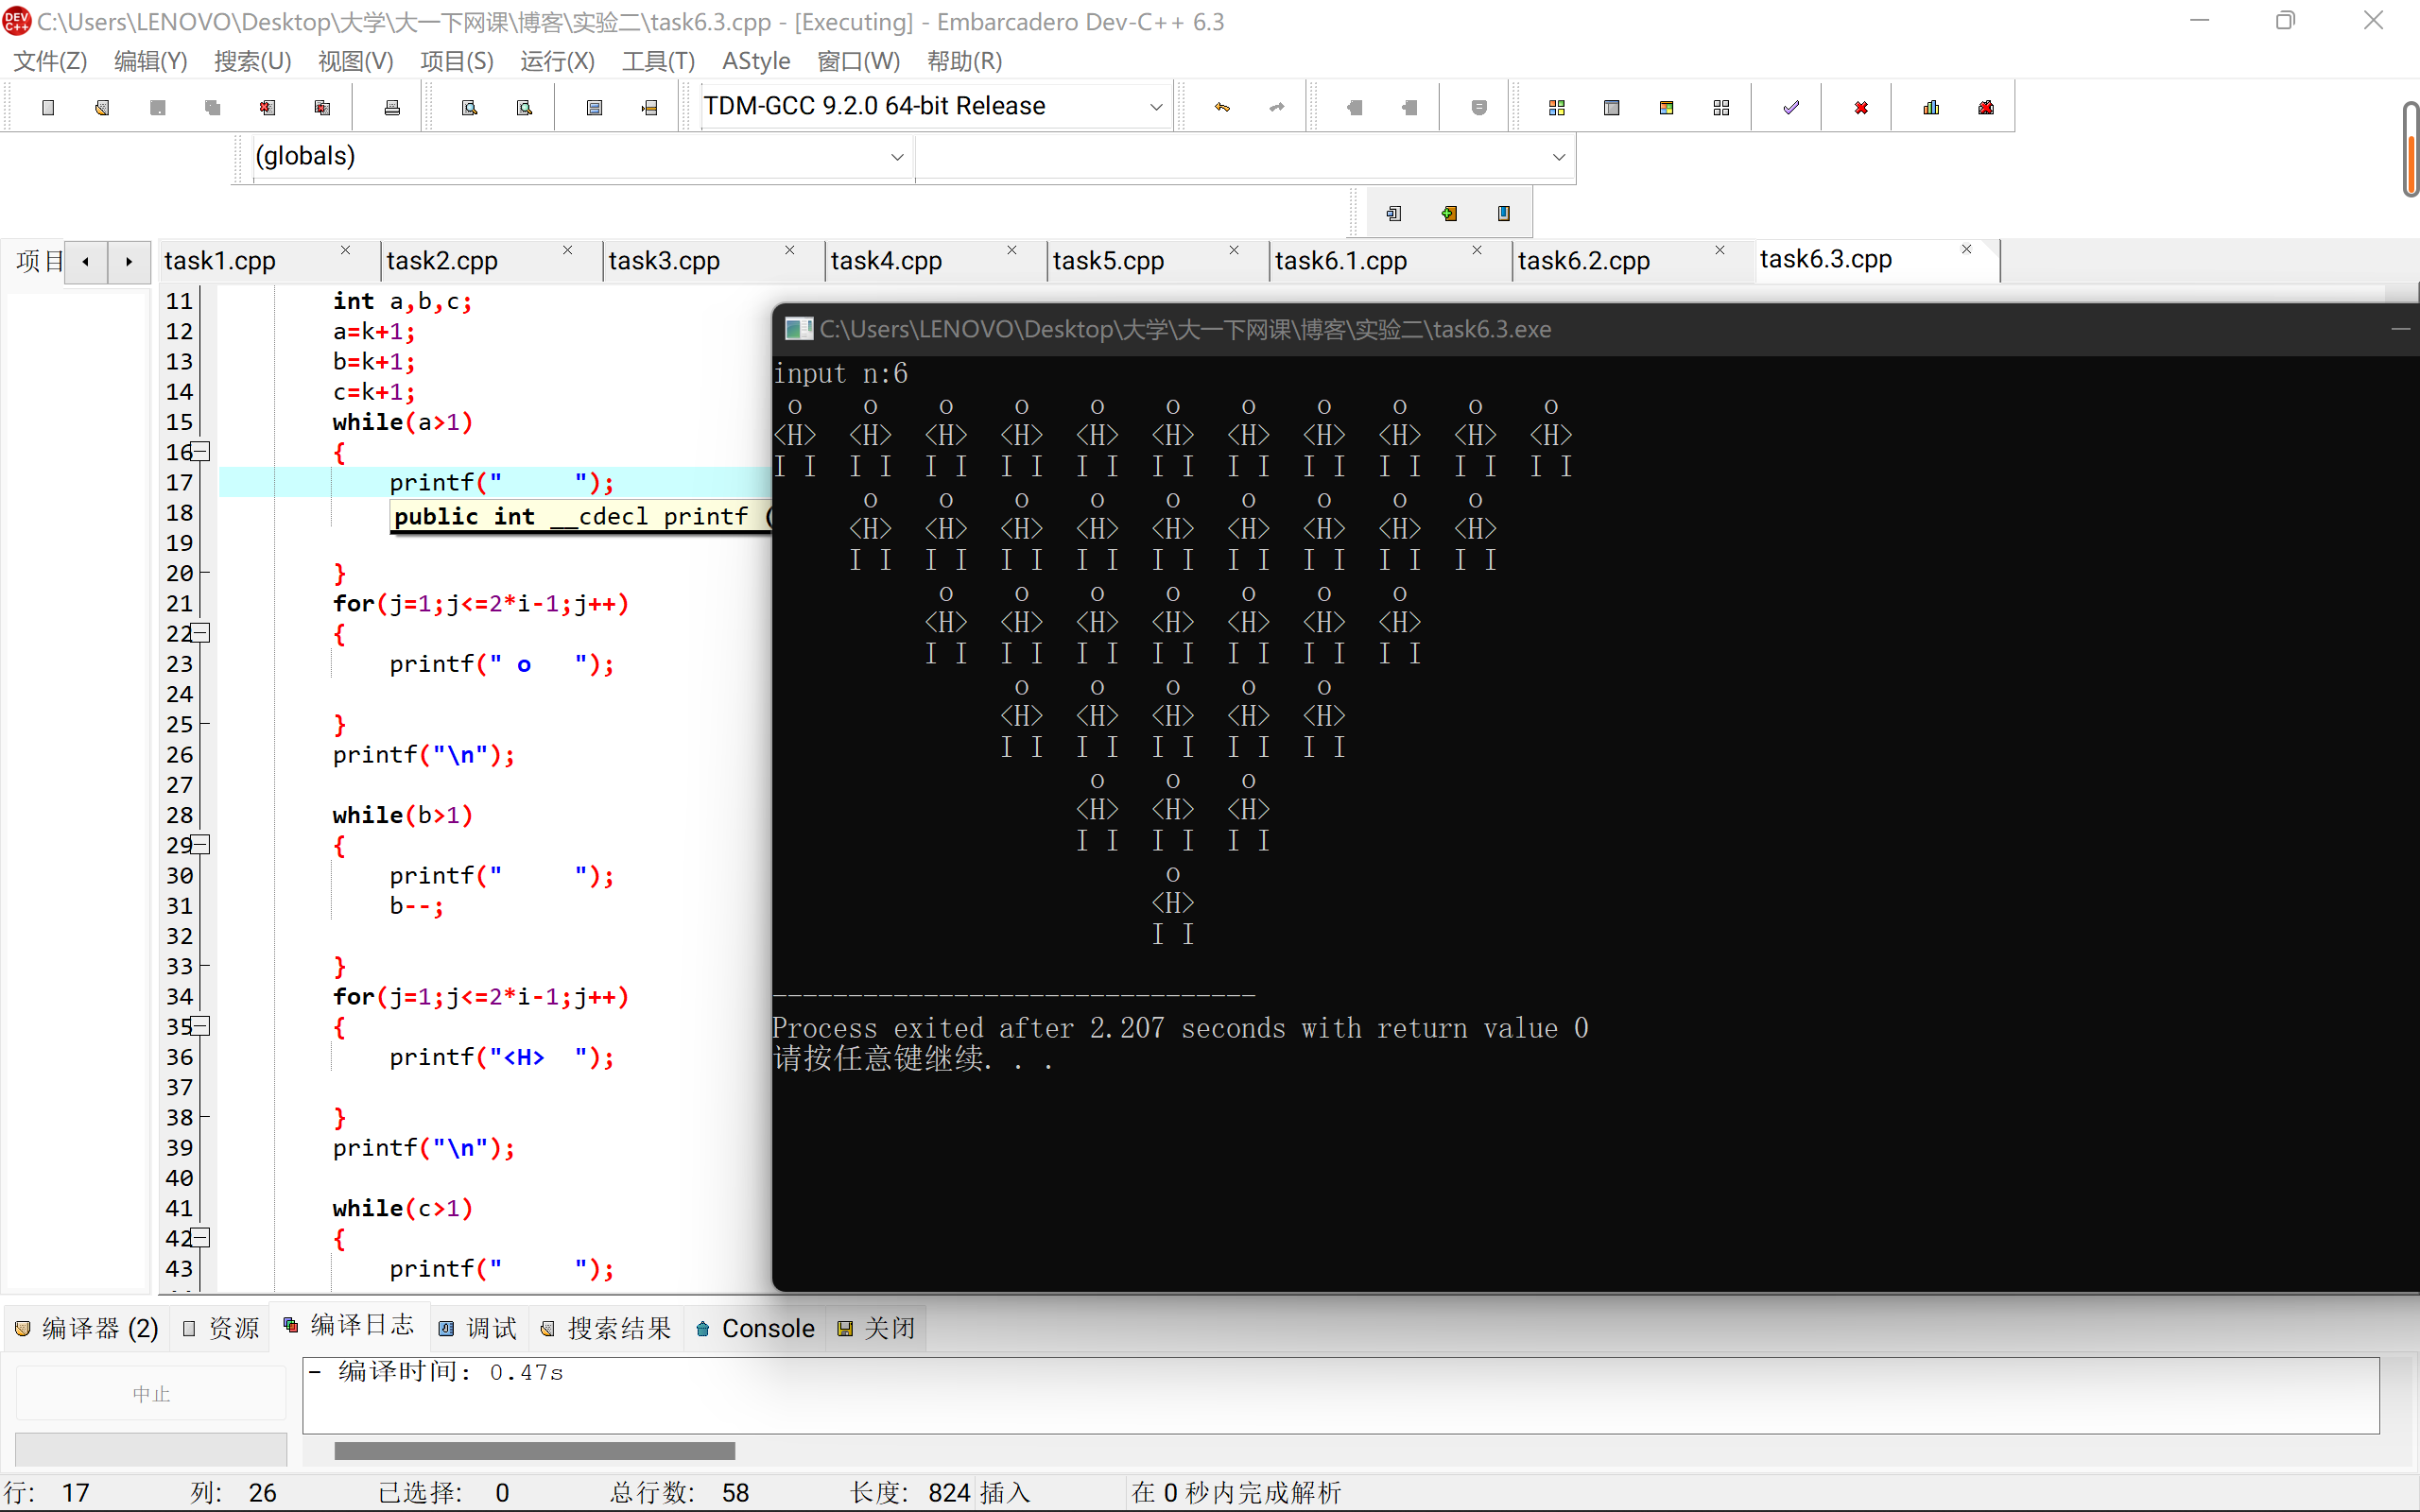Click the Undo arrow icon
Viewport: 2420px width, 1512px height.
[x=1222, y=107]
